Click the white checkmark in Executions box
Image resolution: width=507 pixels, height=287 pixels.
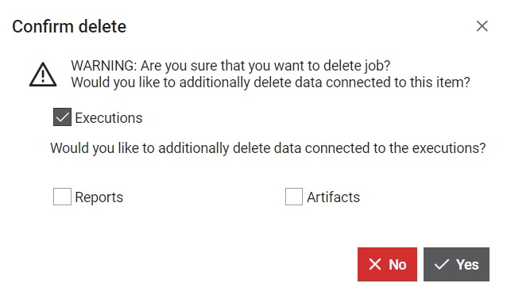pos(62,117)
